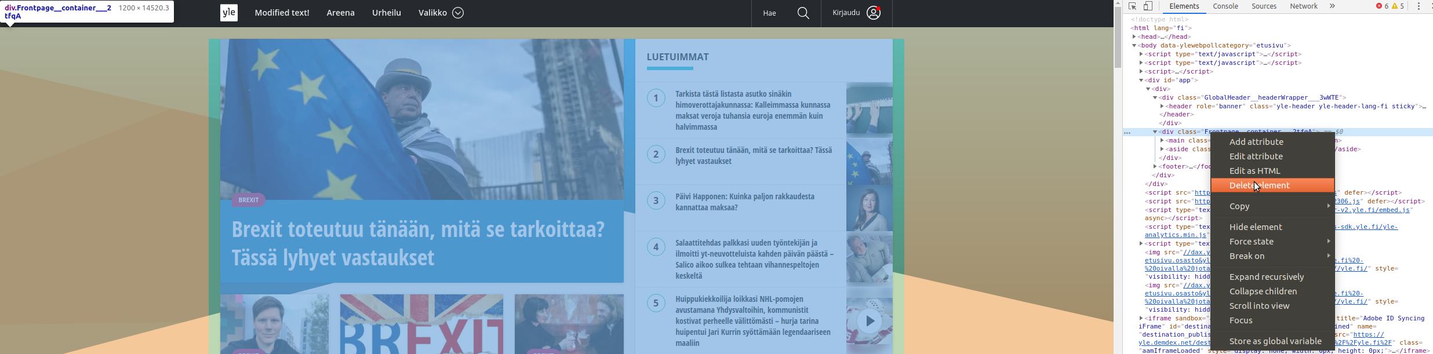
Task: Switch to the Console tab
Action: pyautogui.click(x=1225, y=6)
